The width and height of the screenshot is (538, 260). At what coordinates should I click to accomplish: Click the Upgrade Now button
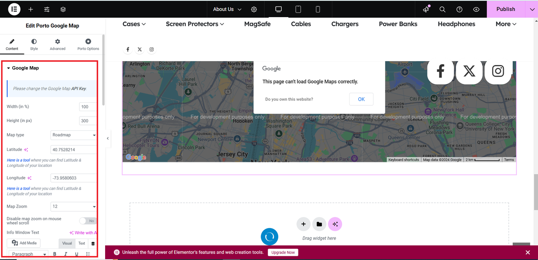pos(283,252)
